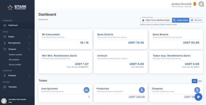Image resolution: width=206 pixels, height=105 pixels.
Task: Expand the Finanzas sidebar menu
Action: [x=17, y=75]
